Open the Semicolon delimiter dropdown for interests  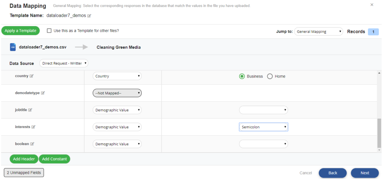point(264,127)
